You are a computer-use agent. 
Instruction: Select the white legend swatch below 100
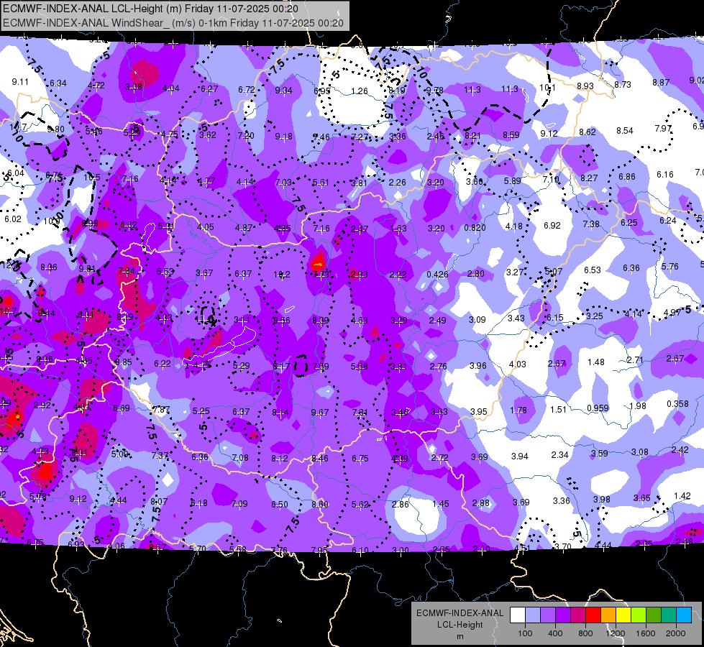[517, 615]
